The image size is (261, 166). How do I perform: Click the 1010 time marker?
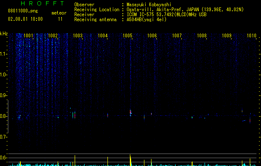tap(251, 36)
